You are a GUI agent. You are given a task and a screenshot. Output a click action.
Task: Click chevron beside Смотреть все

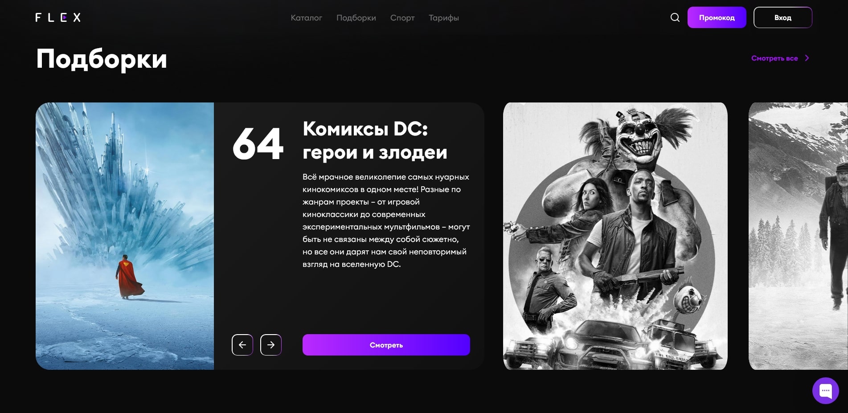pos(807,58)
